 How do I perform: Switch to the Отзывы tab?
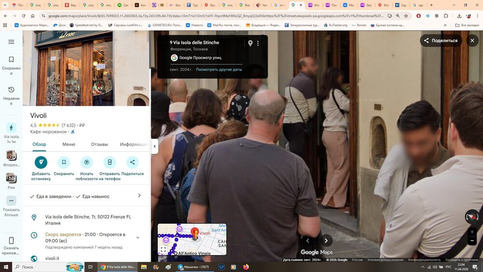99,144
